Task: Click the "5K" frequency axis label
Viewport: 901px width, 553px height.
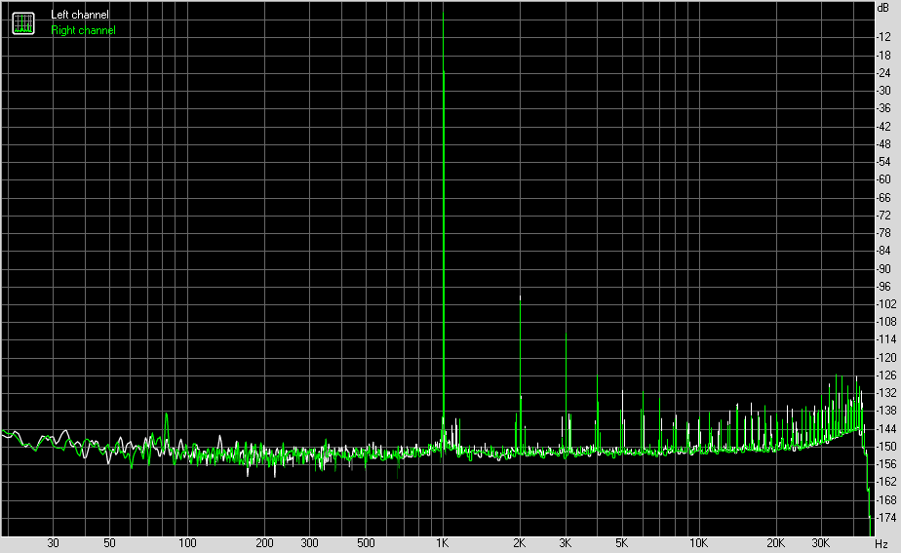Action: click(x=622, y=542)
